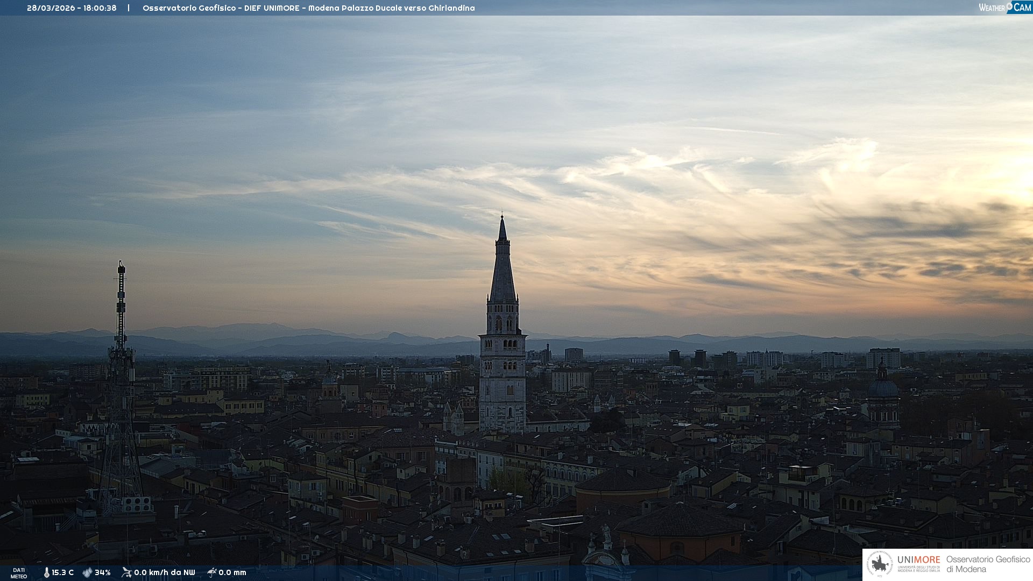1033x581 pixels.
Task: Click the thermometer temperature icon
Action: pos(47,572)
